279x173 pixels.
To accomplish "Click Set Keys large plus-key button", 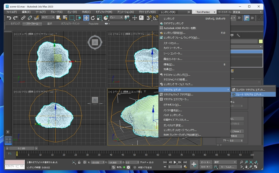I will [194, 164].
